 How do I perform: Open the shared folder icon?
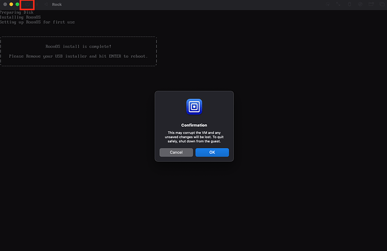coord(371,4)
